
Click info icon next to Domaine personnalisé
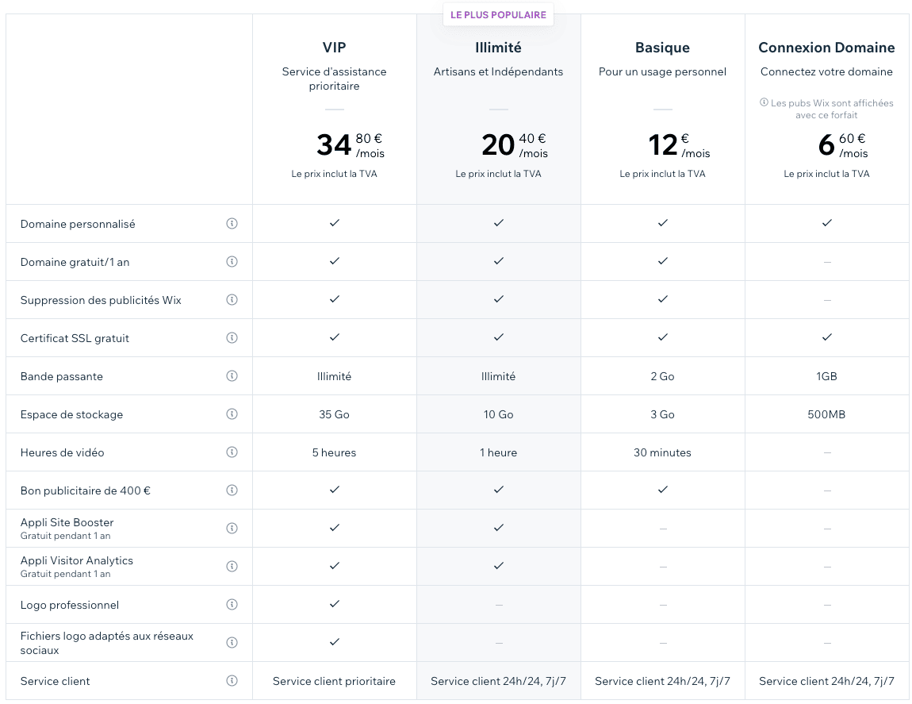(232, 224)
